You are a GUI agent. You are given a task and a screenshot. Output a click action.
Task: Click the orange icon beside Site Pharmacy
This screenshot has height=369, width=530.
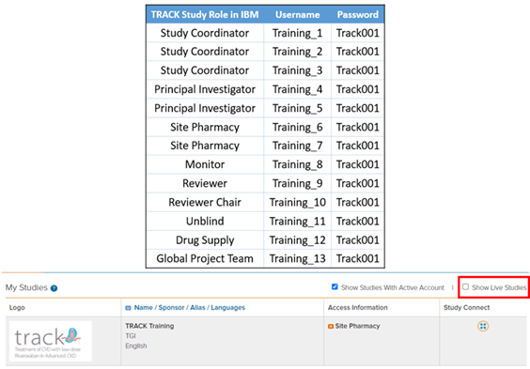tap(331, 326)
